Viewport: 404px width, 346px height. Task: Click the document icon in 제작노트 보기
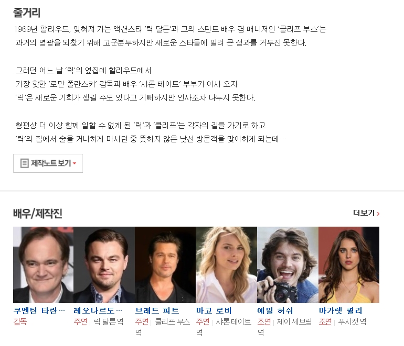(x=24, y=163)
